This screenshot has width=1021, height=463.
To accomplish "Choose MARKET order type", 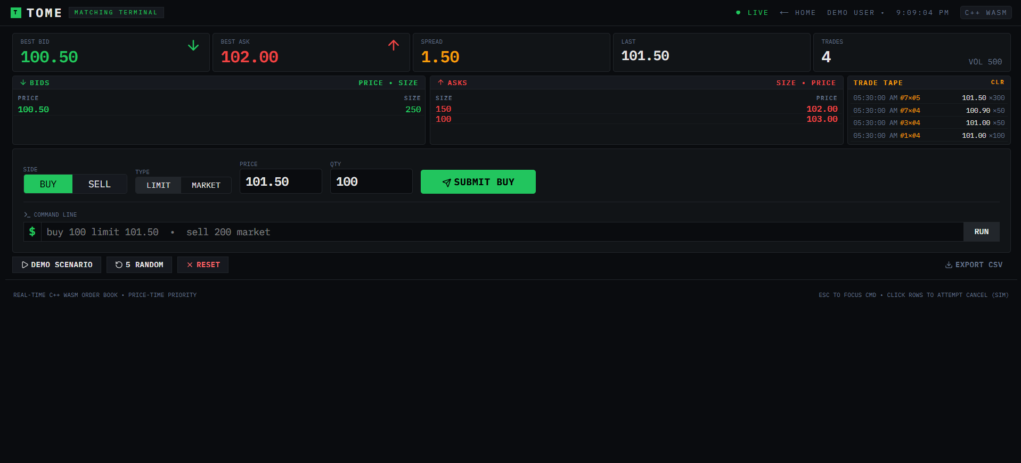I will coord(206,185).
